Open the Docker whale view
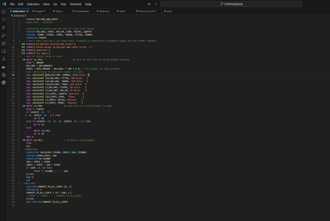The width and height of the screenshot is (330, 221). tap(3, 67)
